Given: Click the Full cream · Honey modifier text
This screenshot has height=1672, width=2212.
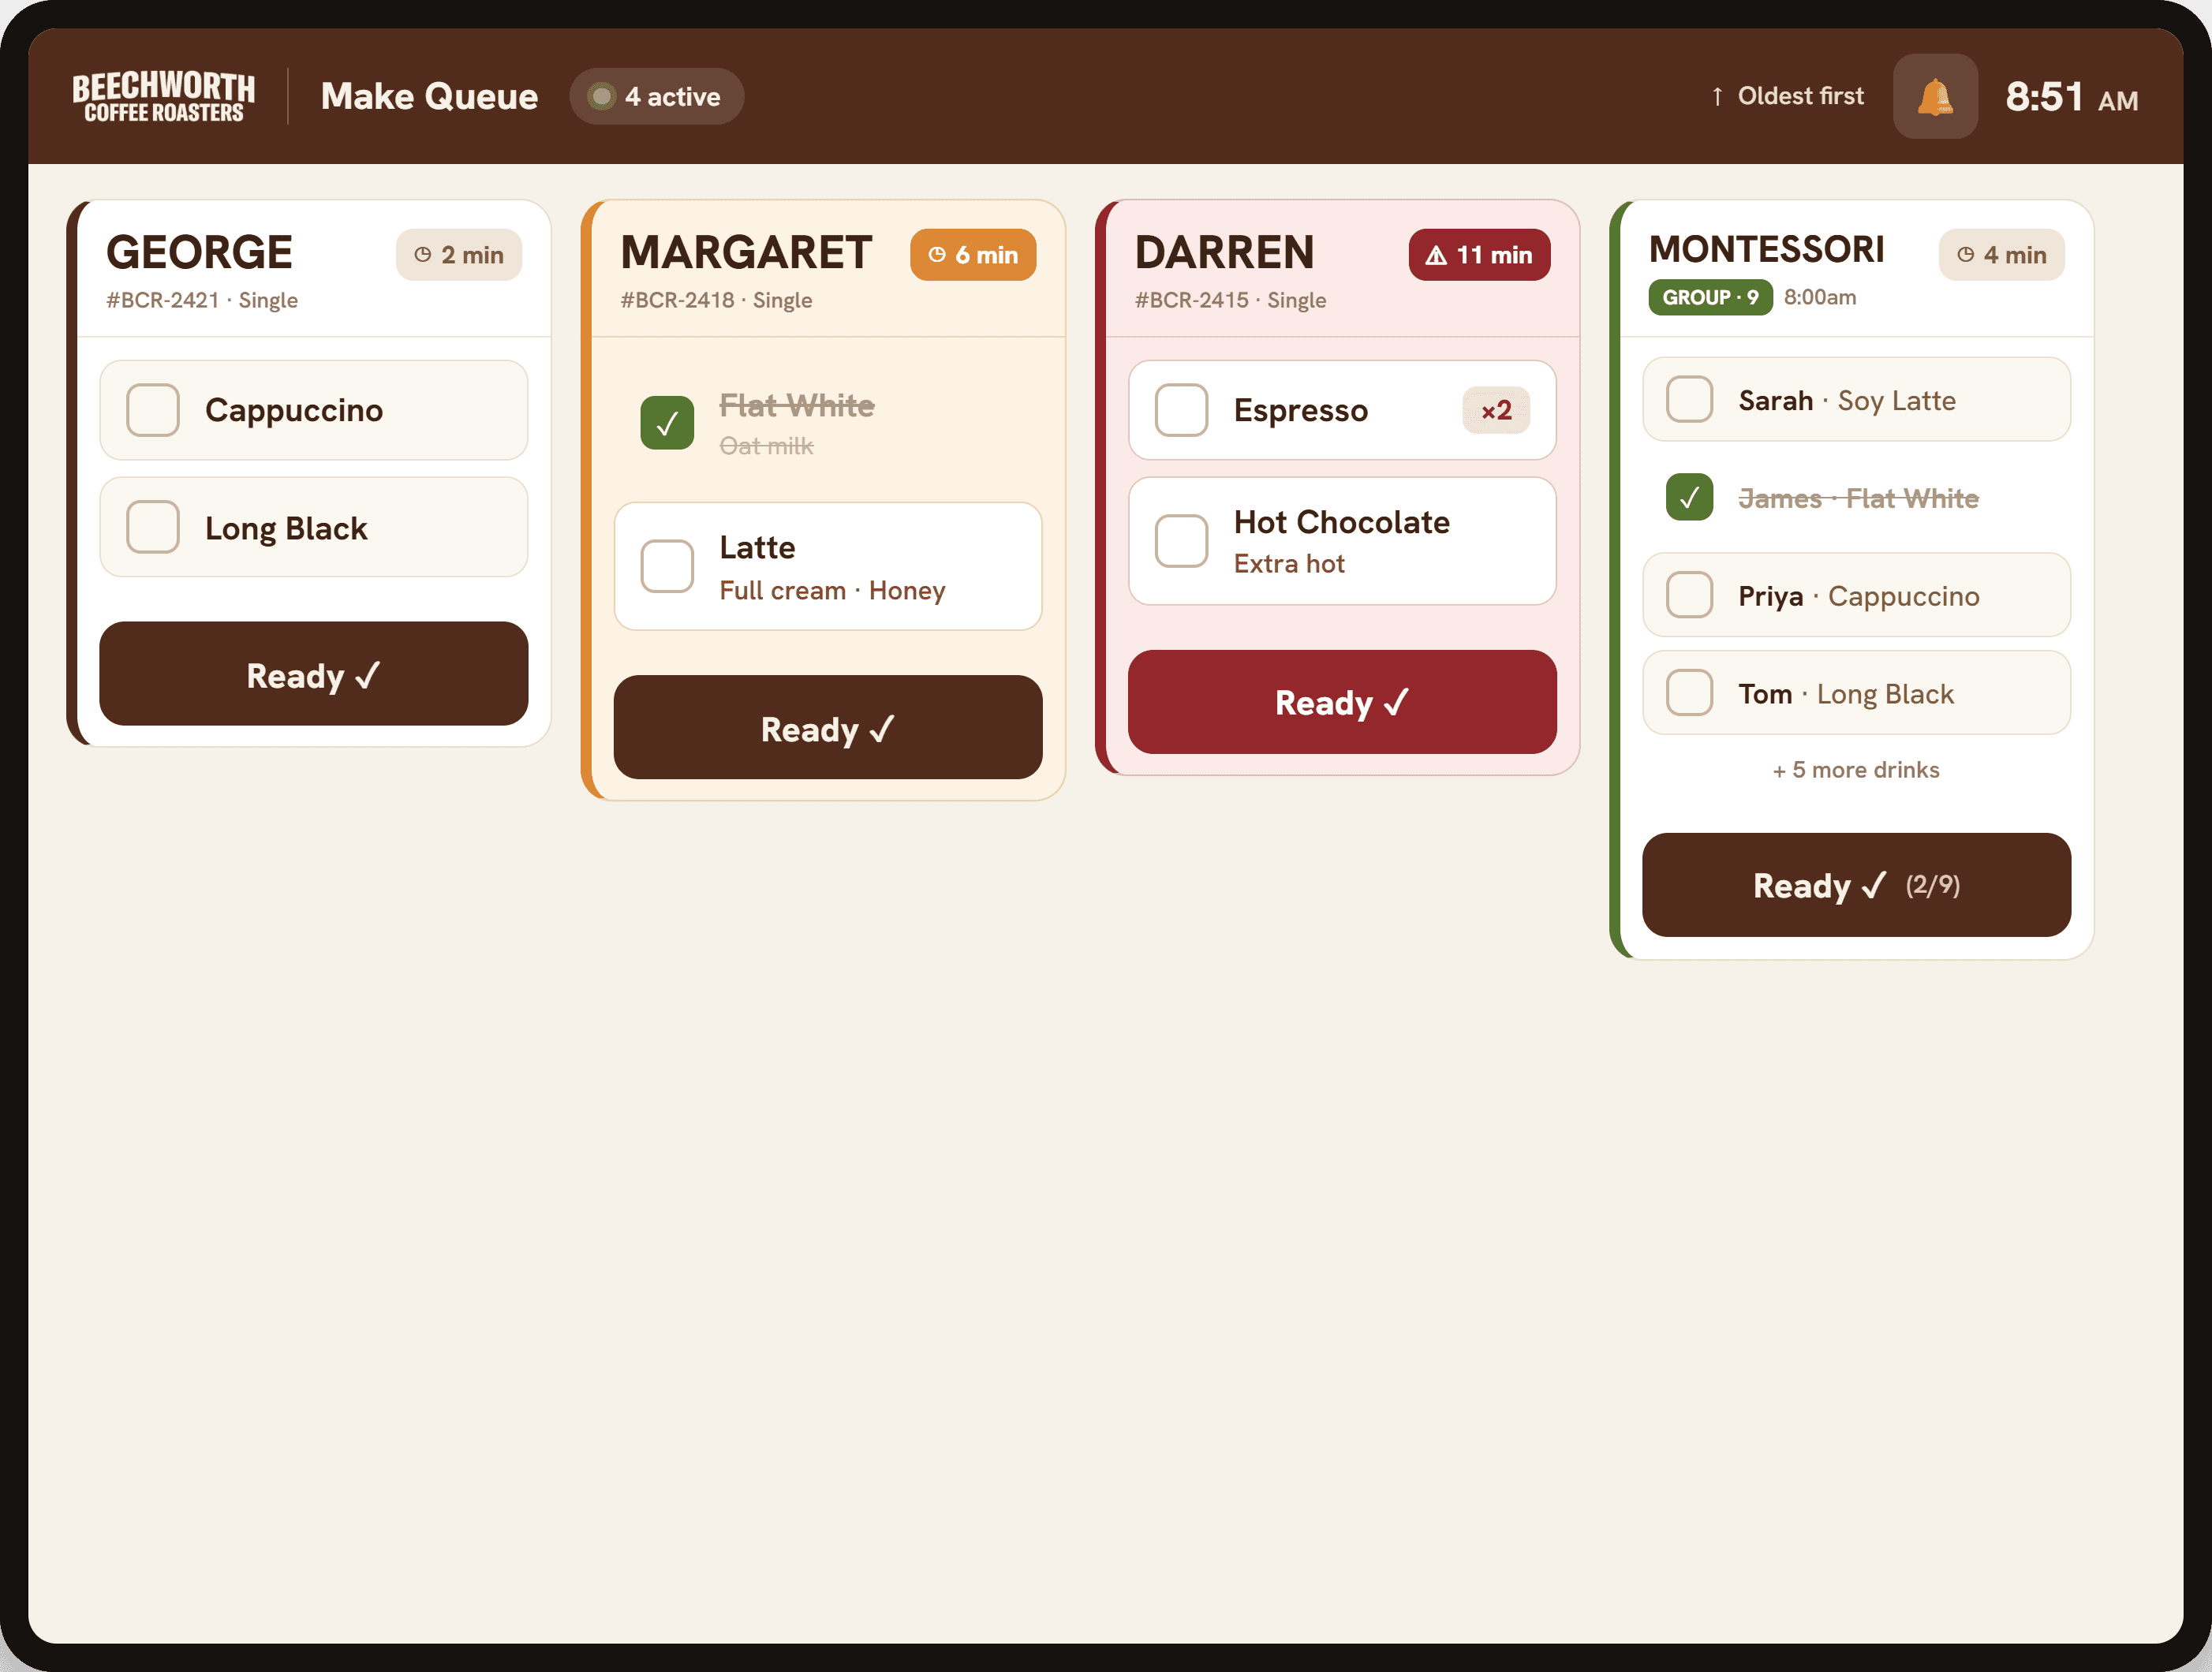Looking at the screenshot, I should [x=832, y=590].
